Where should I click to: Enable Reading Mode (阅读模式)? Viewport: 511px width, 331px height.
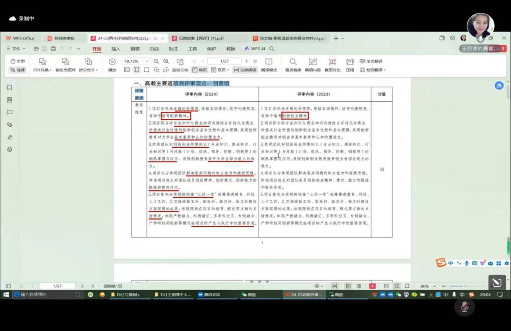click(269, 62)
